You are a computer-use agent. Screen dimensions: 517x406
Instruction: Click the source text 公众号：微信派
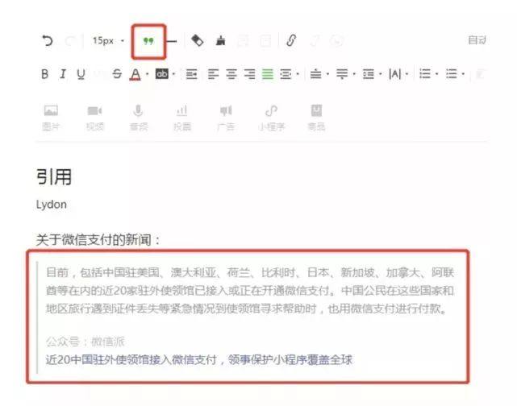85,342
